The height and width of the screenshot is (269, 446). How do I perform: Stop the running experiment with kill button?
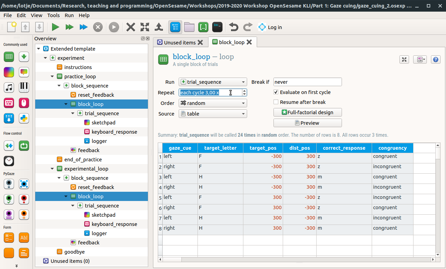98,27
